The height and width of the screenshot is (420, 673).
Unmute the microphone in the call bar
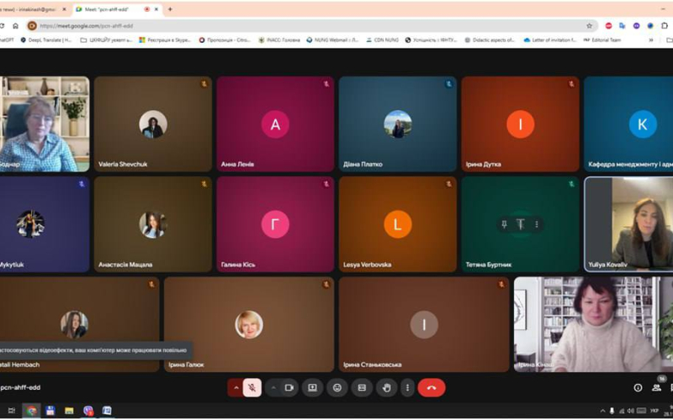coord(252,387)
